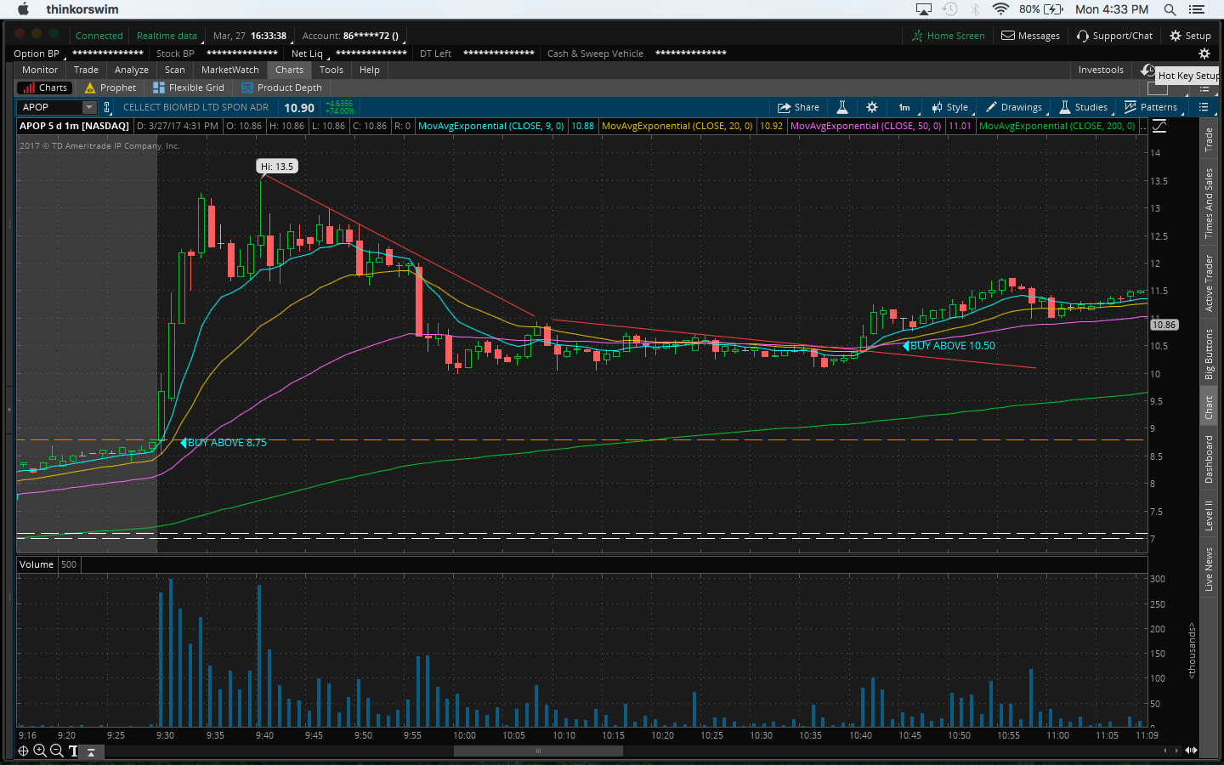The width and height of the screenshot is (1224, 765).
Task: Click the Share button
Action: point(798,107)
